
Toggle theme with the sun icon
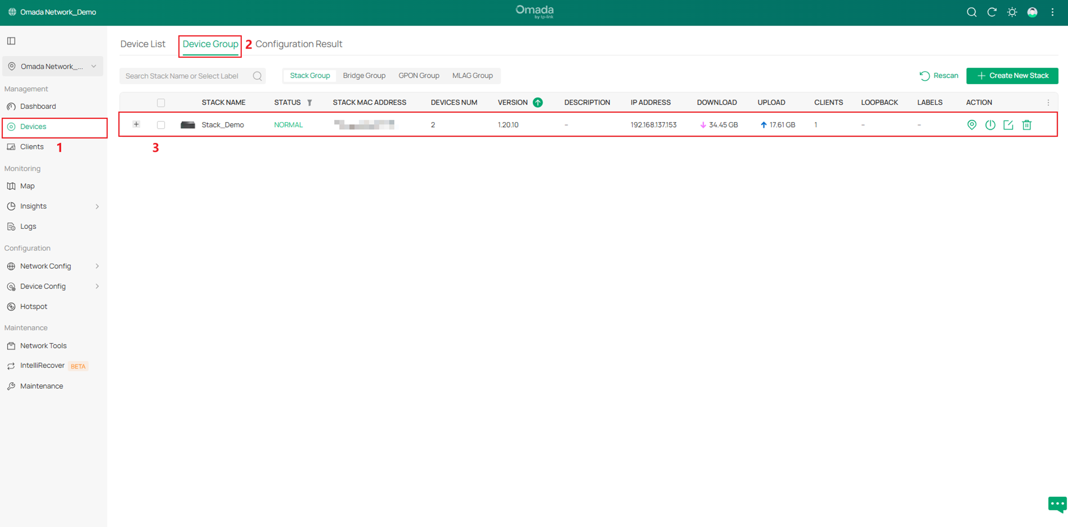pos(1012,12)
